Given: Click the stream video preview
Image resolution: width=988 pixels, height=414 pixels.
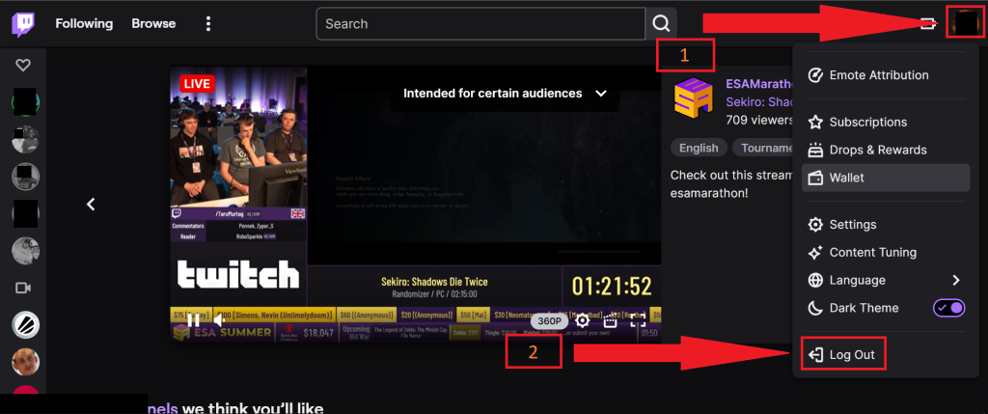Looking at the screenshot, I should pos(416,205).
